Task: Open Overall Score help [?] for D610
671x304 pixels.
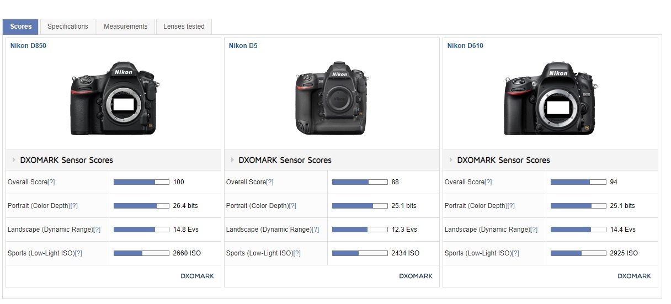Action: coord(488,182)
